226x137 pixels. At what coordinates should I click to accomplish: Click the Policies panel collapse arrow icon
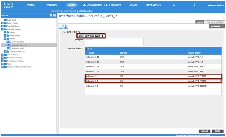(51, 15)
